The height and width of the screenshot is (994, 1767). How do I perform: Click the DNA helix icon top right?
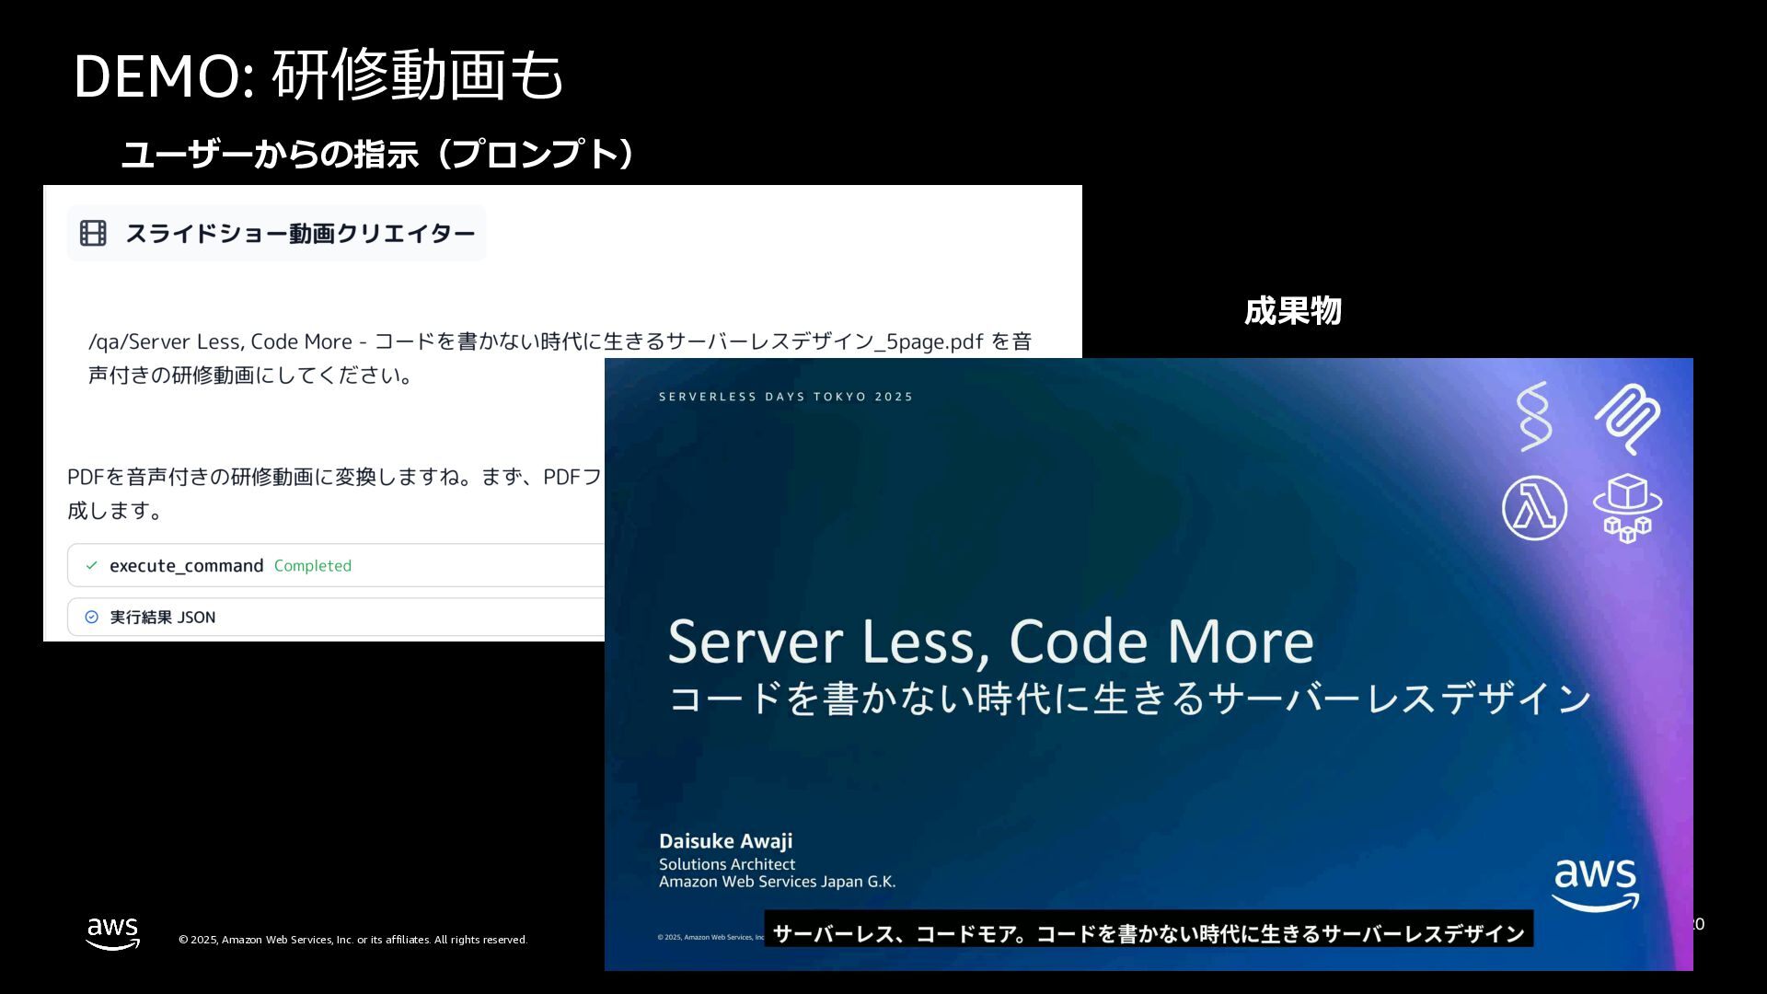(1534, 417)
